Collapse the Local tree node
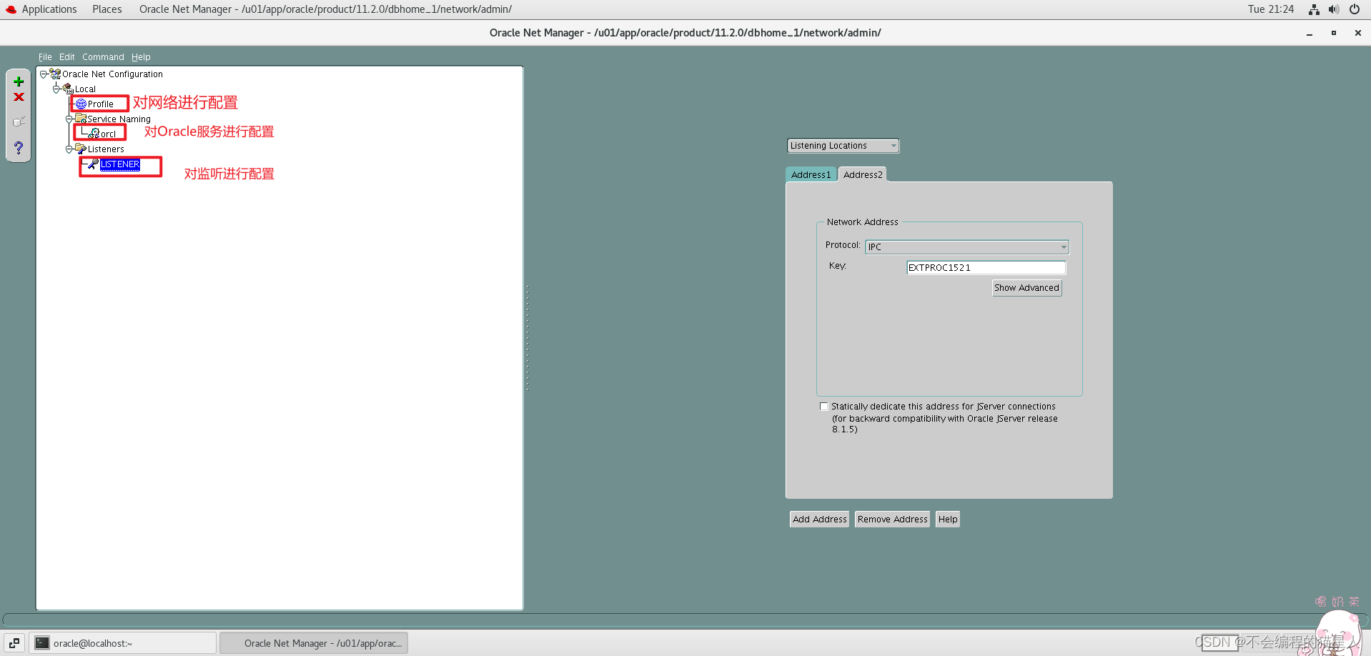 click(56, 89)
